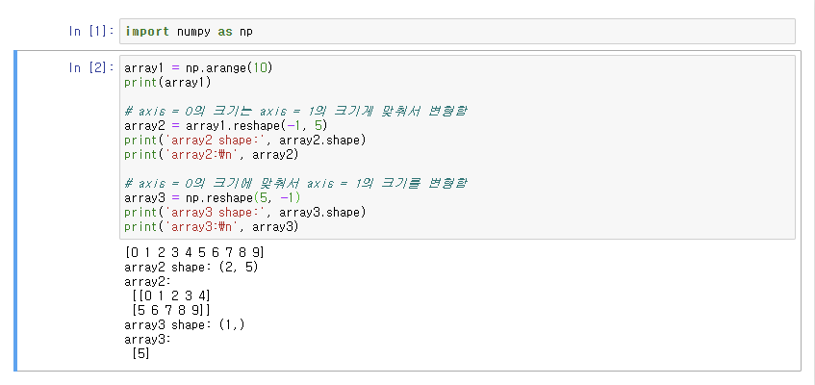Click the array1.reshape(-1, 5) code line
The image size is (815, 385).
click(225, 125)
